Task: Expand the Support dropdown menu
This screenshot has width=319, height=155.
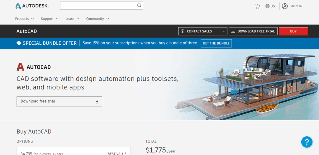Action: (50, 19)
